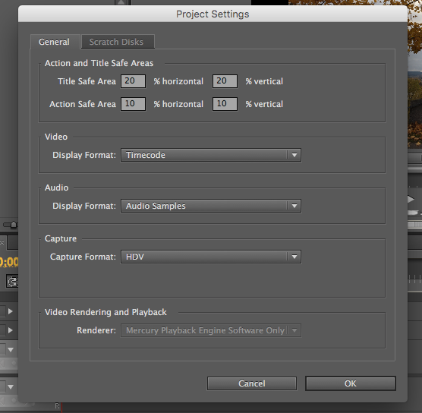This screenshot has height=413, width=422.
Task: Click the zoom slider handle at left edge
Action: 13,224
